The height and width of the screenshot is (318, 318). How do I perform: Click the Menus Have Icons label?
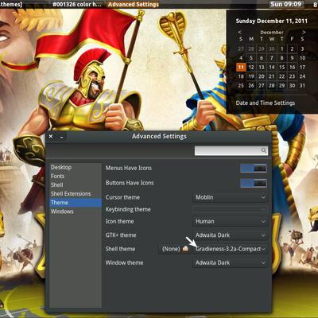click(x=129, y=168)
